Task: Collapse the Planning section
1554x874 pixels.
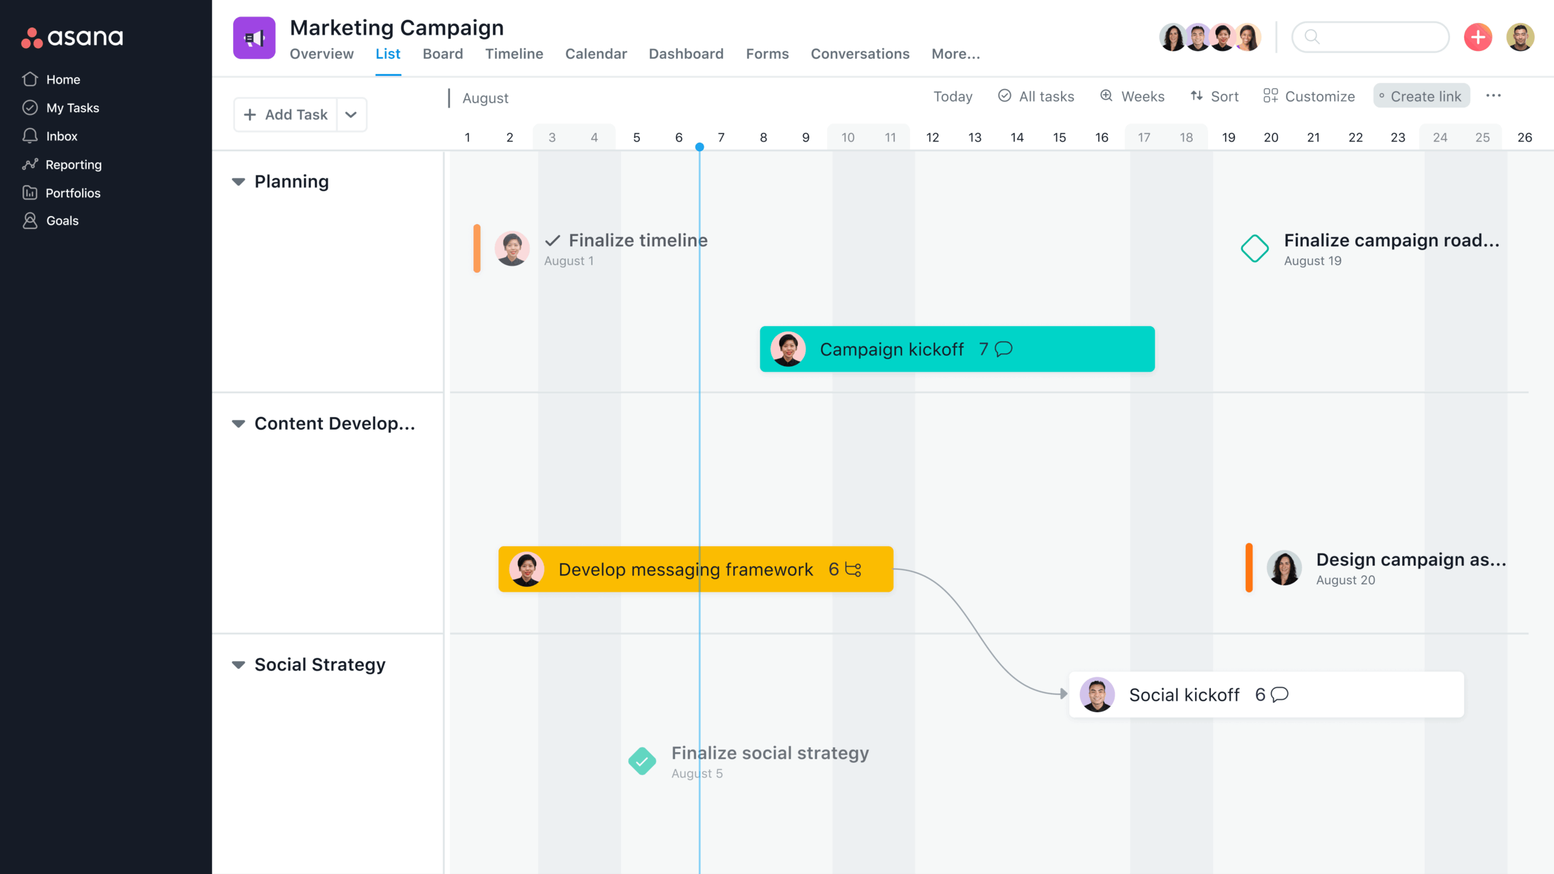Action: click(x=238, y=181)
